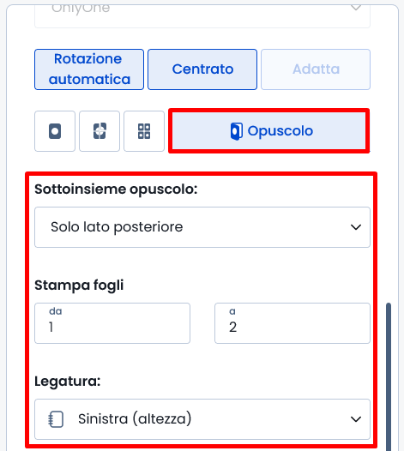Enable the Adatta option
Screen dimensions: 404x451
tap(316, 69)
